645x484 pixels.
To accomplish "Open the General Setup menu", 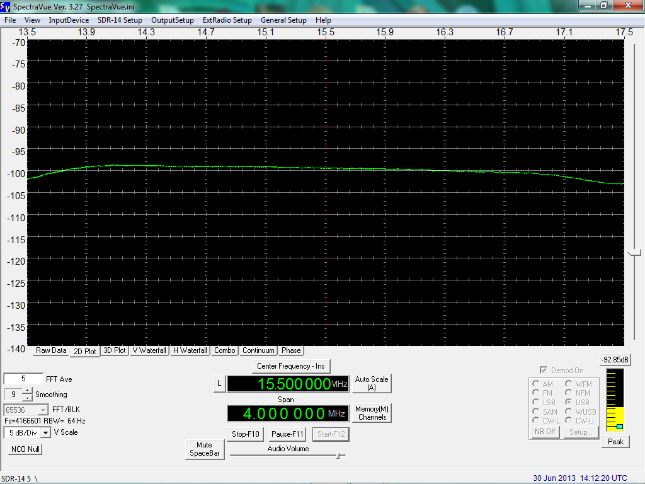I will pyautogui.click(x=283, y=20).
